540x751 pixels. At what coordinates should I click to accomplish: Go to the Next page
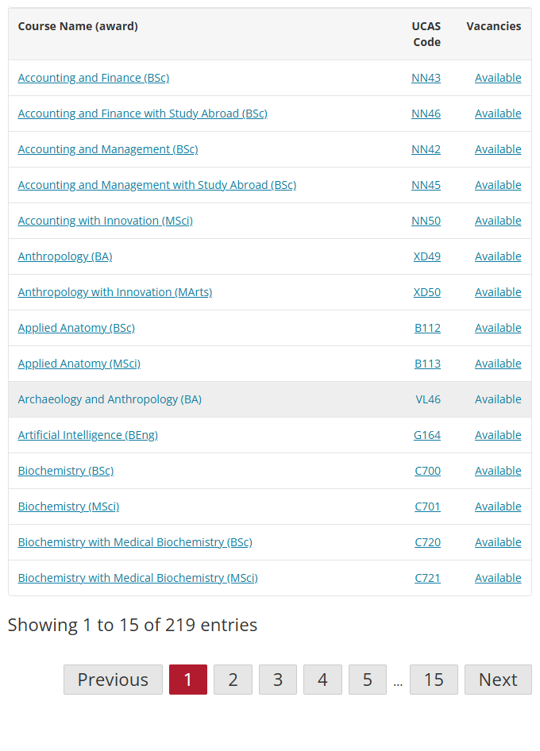[x=498, y=680]
